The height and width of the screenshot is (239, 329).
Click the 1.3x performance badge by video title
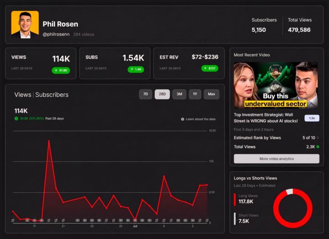pos(312,118)
